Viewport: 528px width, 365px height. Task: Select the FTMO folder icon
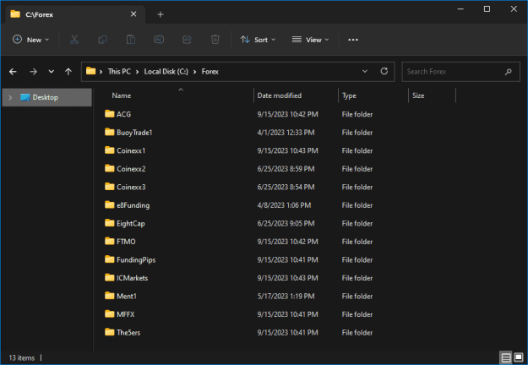pos(110,241)
